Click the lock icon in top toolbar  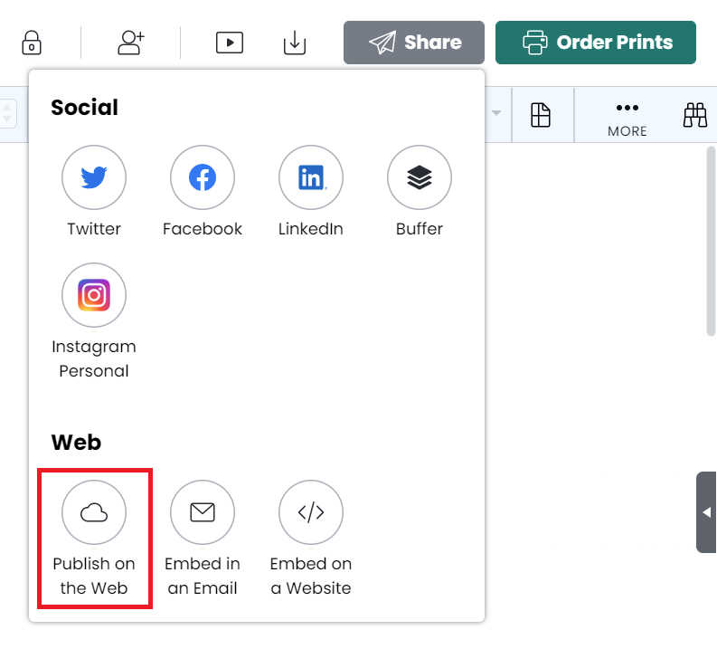32,43
